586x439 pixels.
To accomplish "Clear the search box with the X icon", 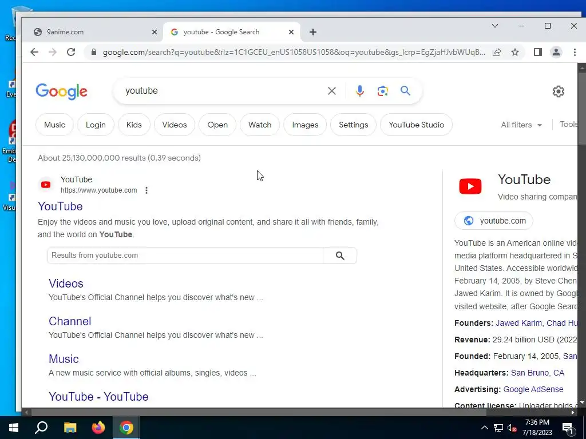I will tap(331, 91).
